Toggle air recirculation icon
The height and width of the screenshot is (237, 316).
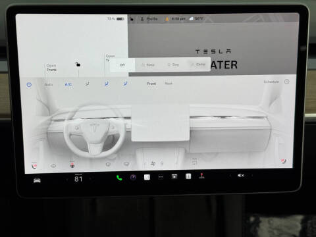[194, 162]
